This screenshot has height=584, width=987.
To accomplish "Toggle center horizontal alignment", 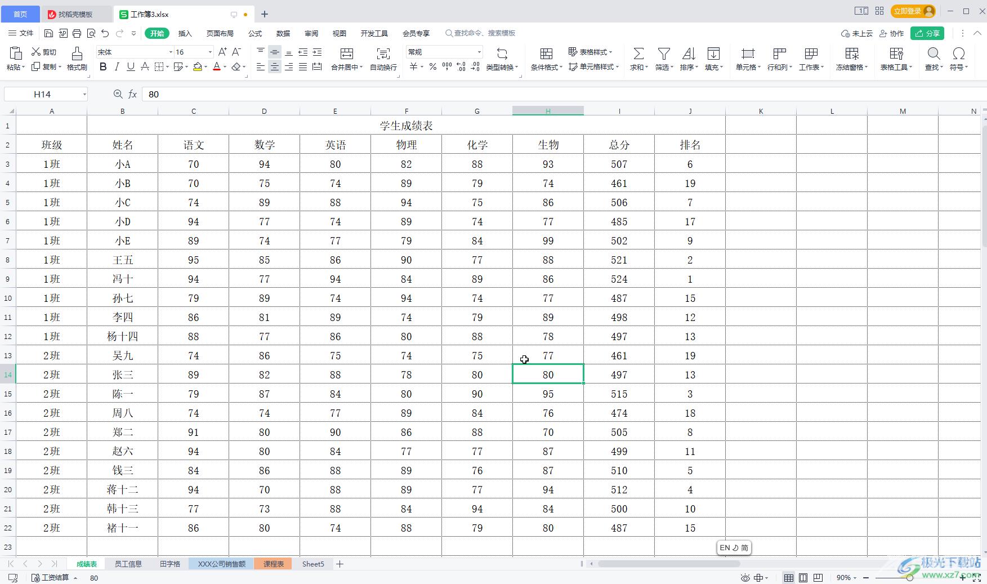I will (x=274, y=67).
